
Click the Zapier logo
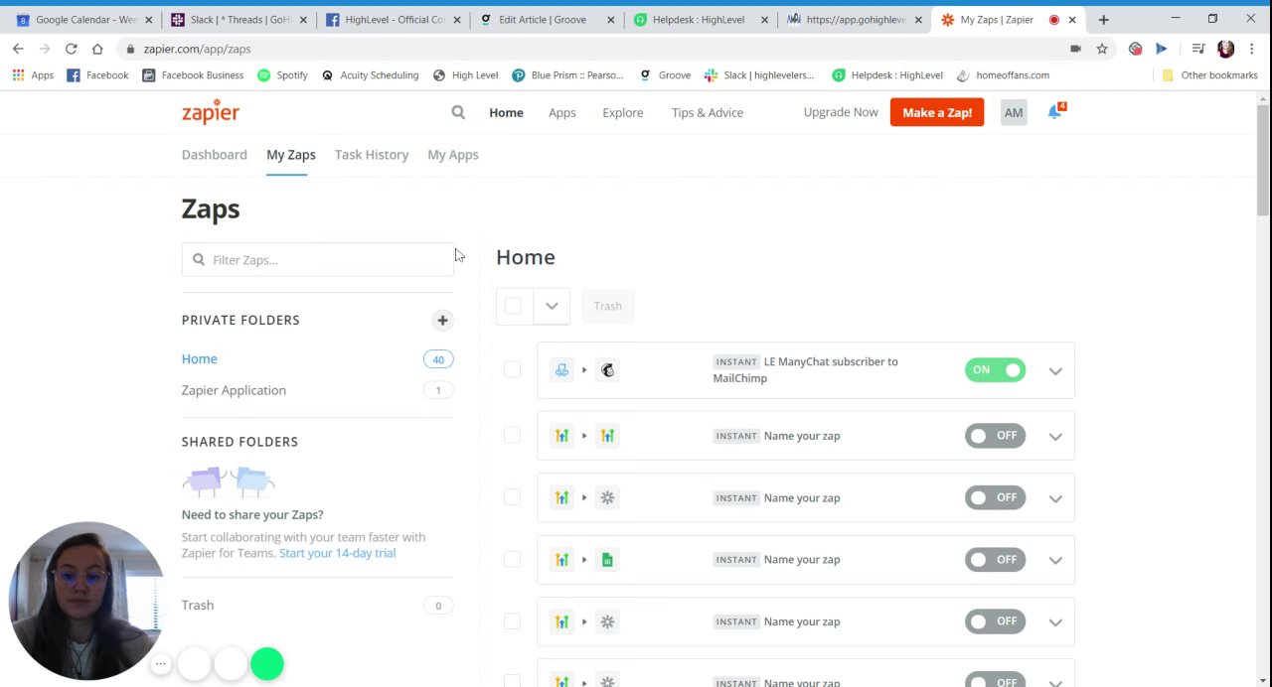[211, 112]
